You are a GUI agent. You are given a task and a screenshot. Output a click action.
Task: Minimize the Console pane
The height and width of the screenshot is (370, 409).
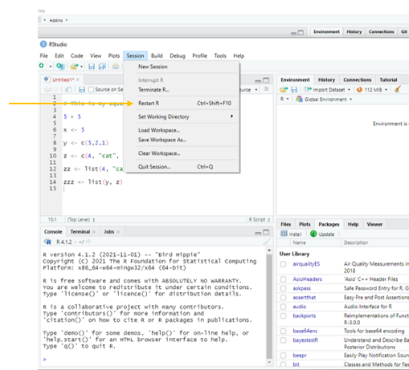pyautogui.click(x=258, y=233)
